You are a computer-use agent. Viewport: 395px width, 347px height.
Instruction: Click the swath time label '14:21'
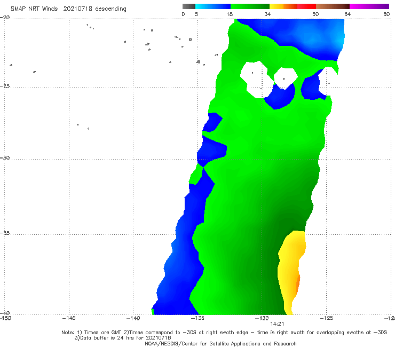coord(277,324)
